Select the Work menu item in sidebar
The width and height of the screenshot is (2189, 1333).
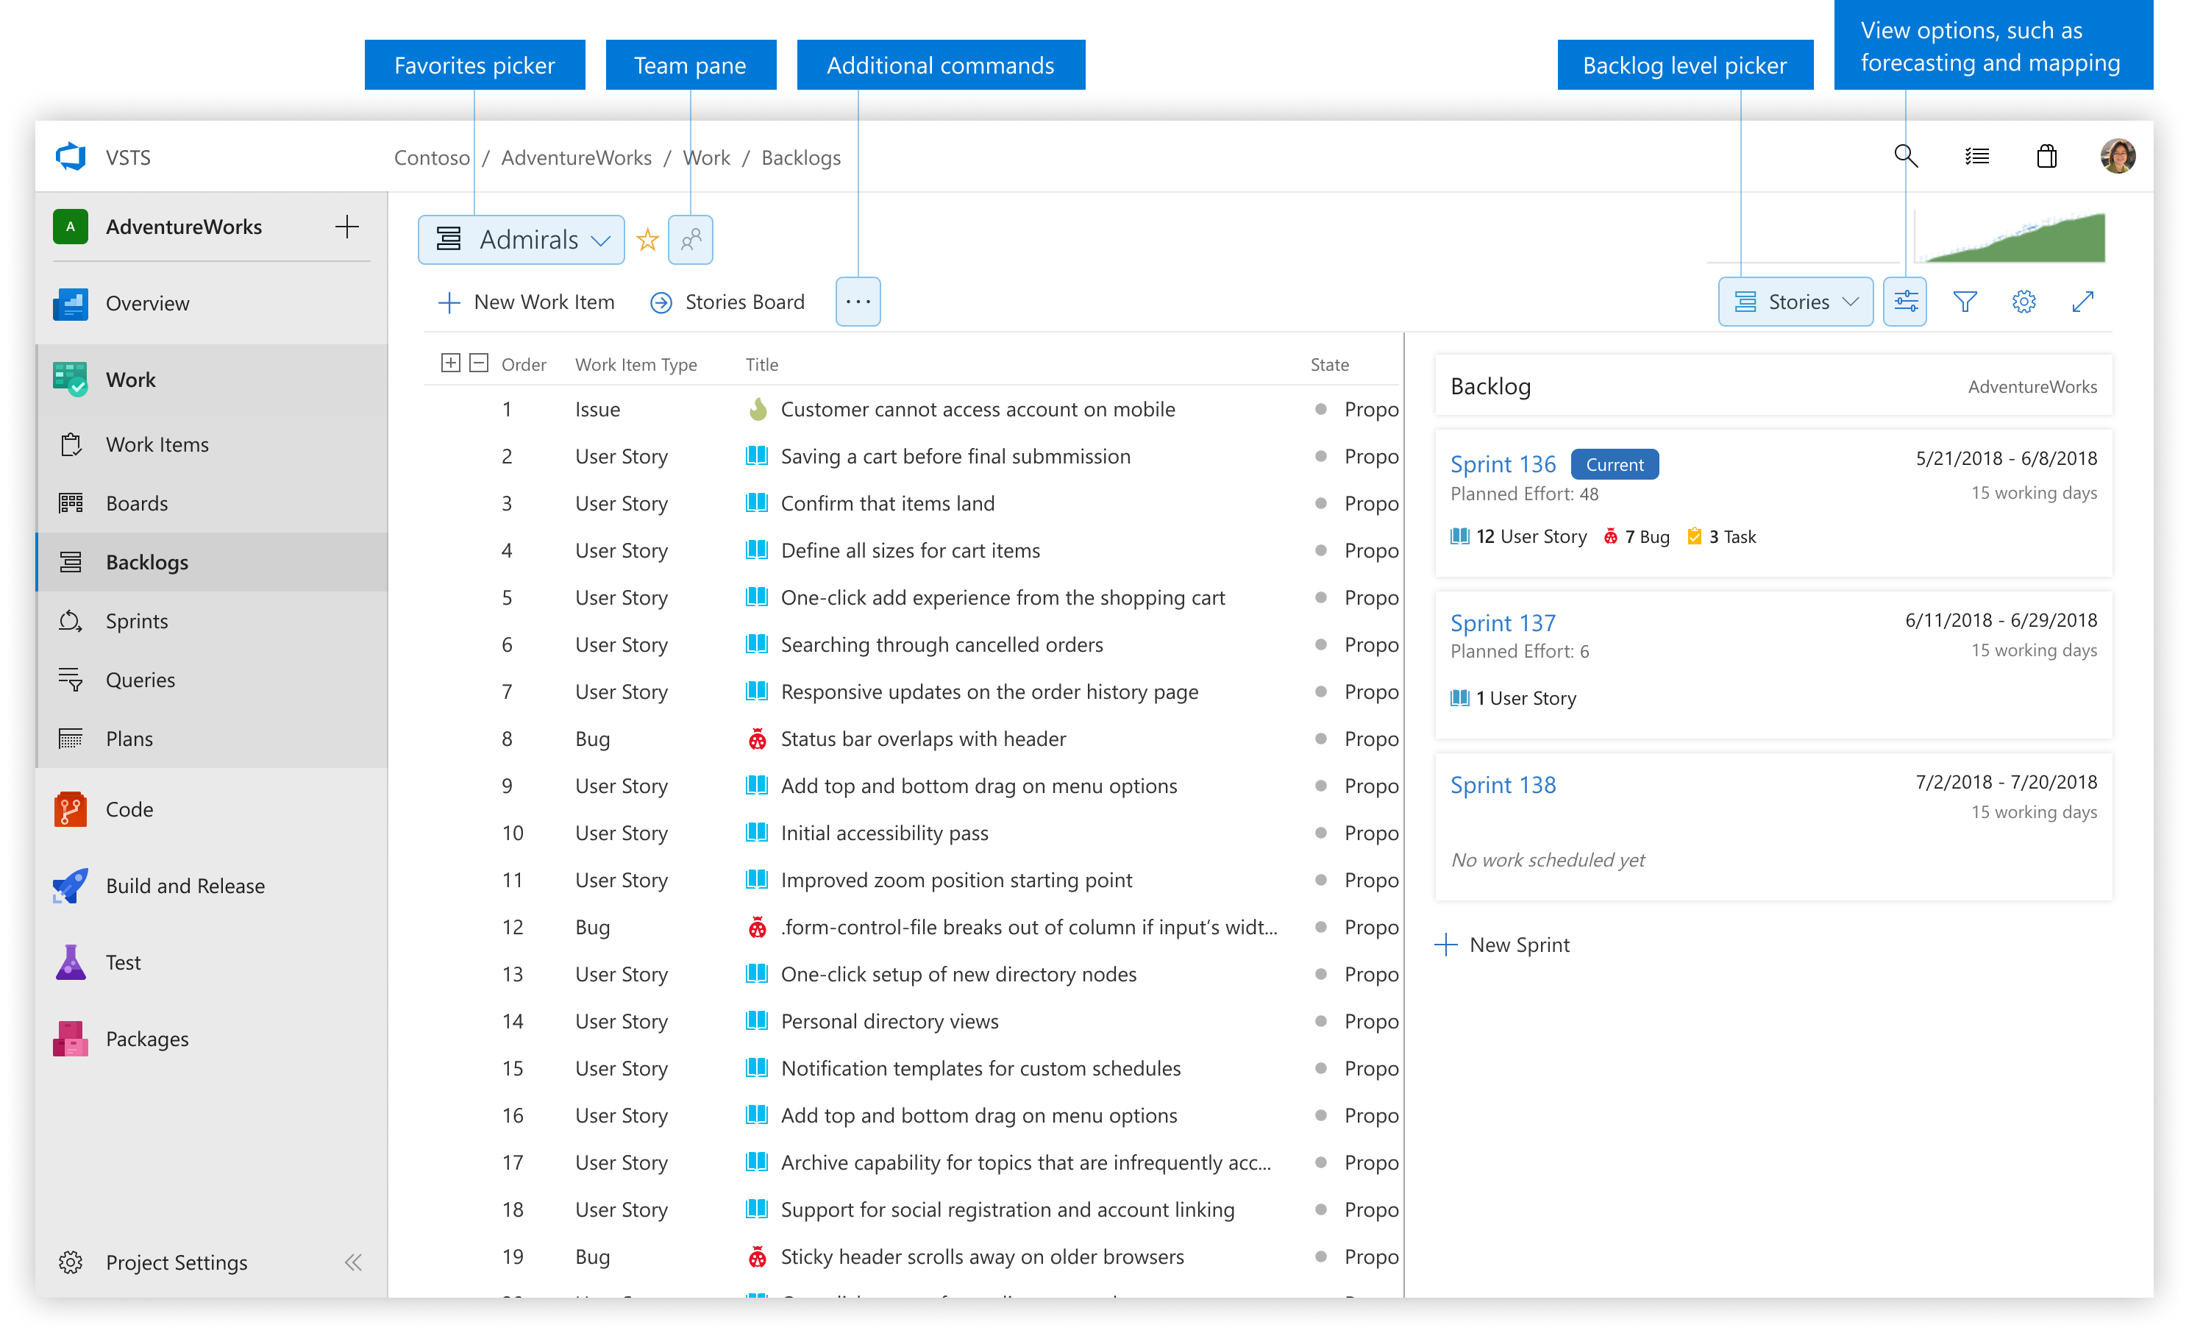point(128,377)
